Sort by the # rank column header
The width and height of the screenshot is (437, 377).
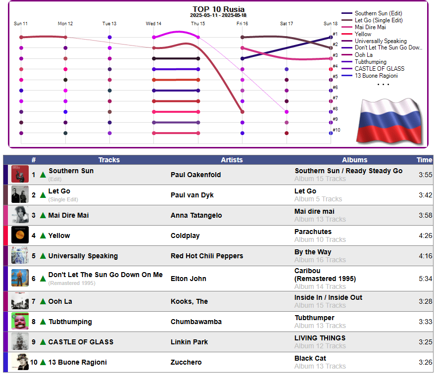(x=34, y=160)
